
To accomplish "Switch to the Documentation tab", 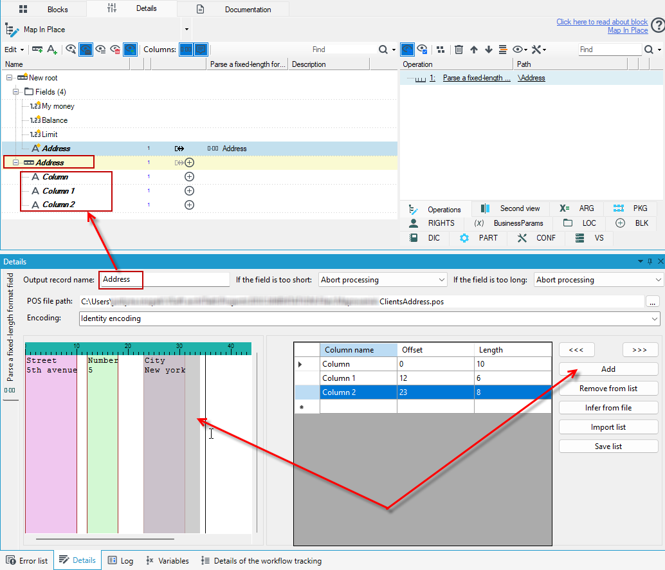I will [x=233, y=9].
